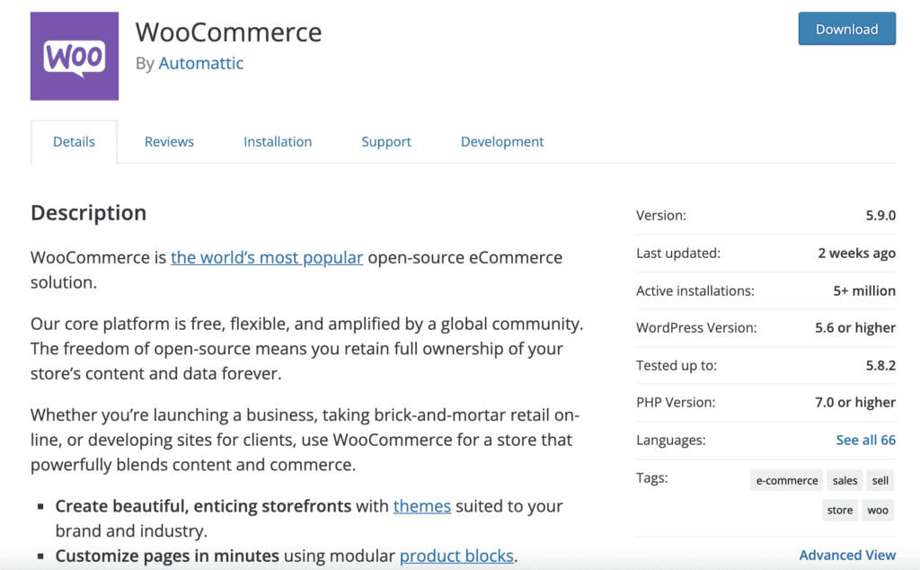Click the Tested up to: label
The height and width of the screenshot is (570, 920).
point(677,365)
